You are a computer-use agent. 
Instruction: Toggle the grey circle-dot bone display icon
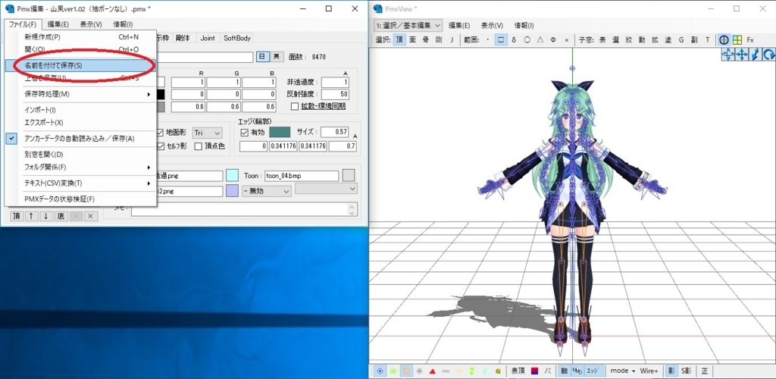coord(419,371)
